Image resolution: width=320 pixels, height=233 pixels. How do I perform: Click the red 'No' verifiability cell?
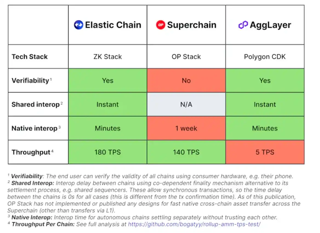[x=186, y=81]
